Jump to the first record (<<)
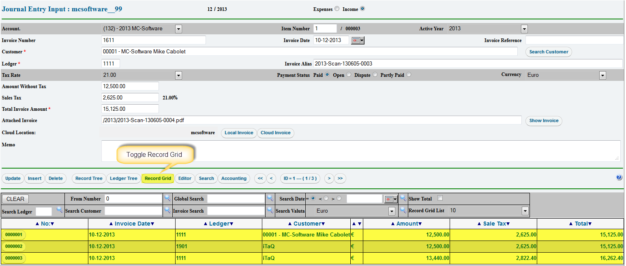Screen dimensions: 626x266 click(x=260, y=178)
